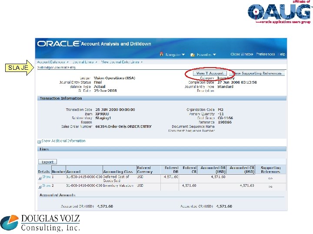The image size is (313, 234).
Task: Select Deferred Cost of Goods Sold text
Action: [x=116, y=179]
